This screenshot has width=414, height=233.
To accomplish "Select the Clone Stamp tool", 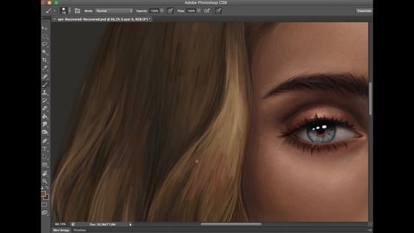I will (45, 93).
